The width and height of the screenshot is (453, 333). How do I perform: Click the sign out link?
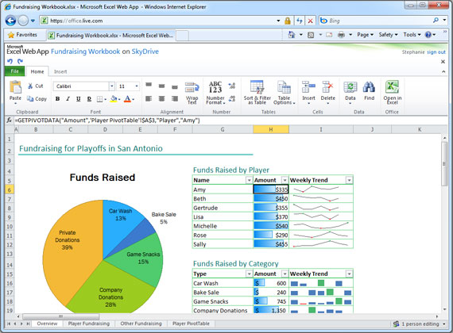[436, 52]
